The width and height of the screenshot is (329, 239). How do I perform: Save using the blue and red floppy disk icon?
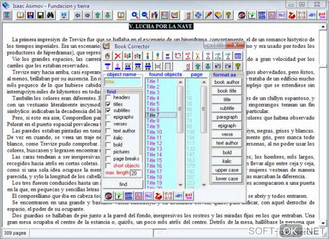pos(30,15)
